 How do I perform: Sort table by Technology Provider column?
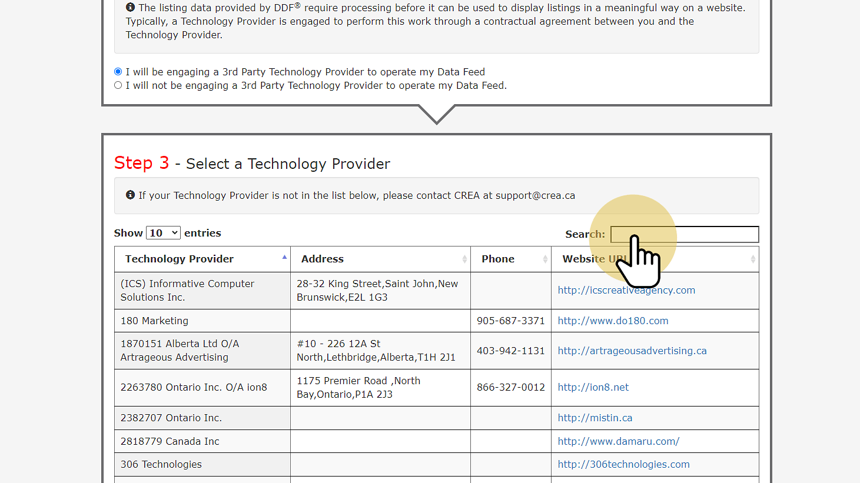pos(202,259)
